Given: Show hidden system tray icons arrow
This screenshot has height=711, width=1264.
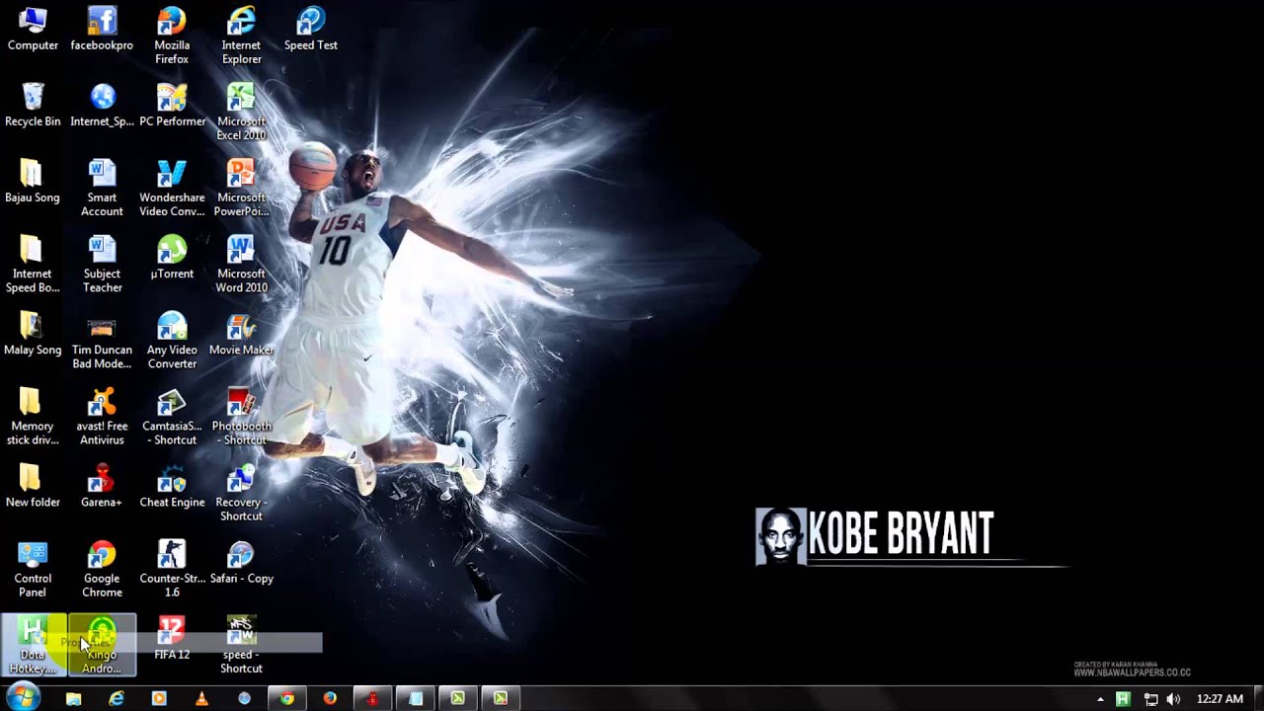Looking at the screenshot, I should [1100, 699].
